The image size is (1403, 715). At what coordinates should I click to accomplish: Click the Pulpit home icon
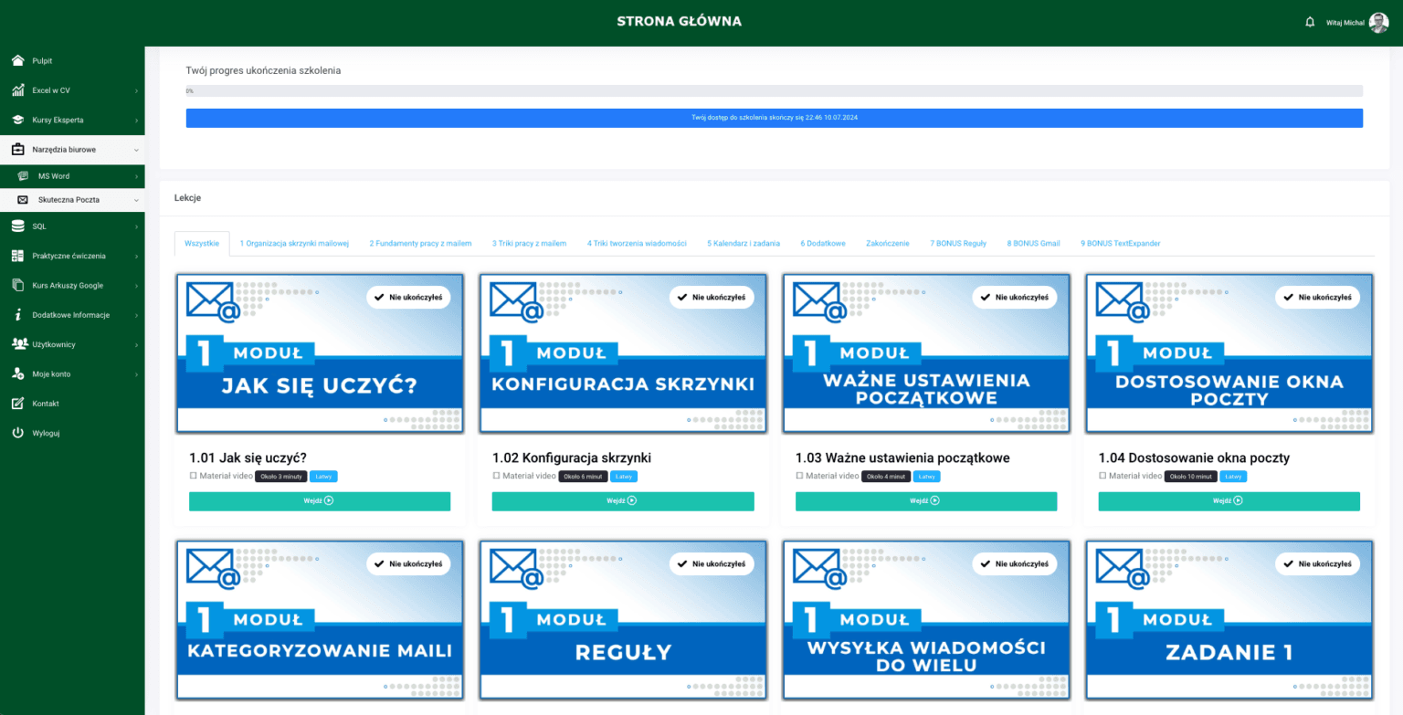tap(17, 60)
